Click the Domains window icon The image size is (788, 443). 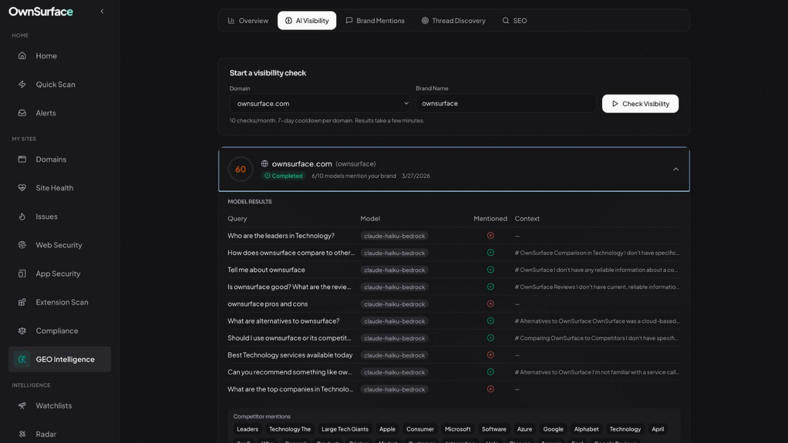click(x=22, y=159)
